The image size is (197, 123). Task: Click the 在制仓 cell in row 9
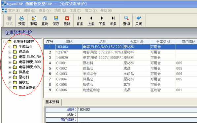coord(163,90)
